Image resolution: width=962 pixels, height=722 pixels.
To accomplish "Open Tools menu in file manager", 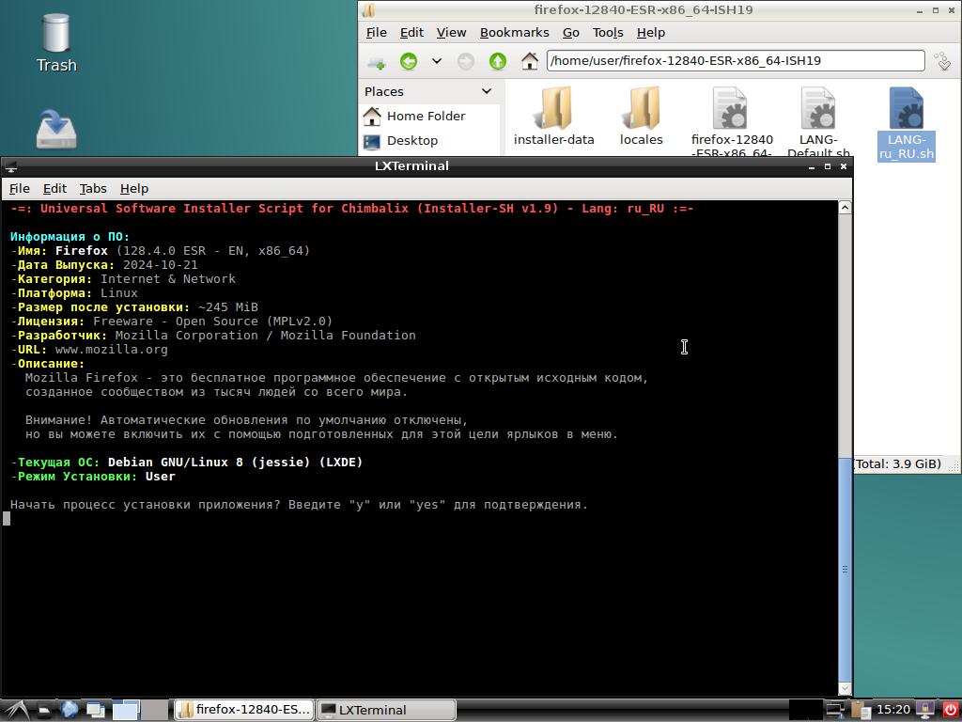I will (608, 33).
